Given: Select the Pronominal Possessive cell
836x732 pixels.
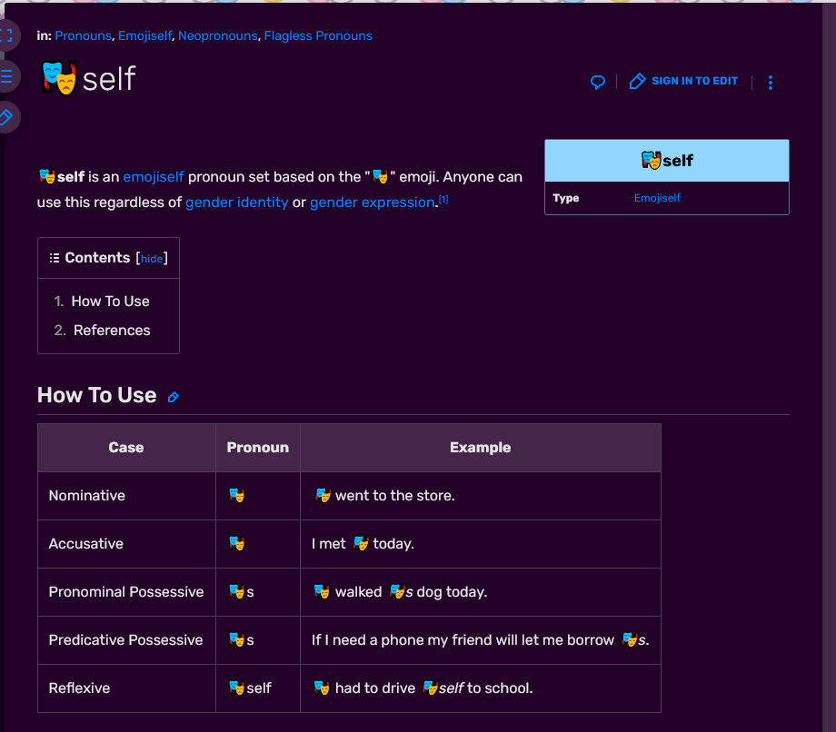Looking at the screenshot, I should 126,592.
